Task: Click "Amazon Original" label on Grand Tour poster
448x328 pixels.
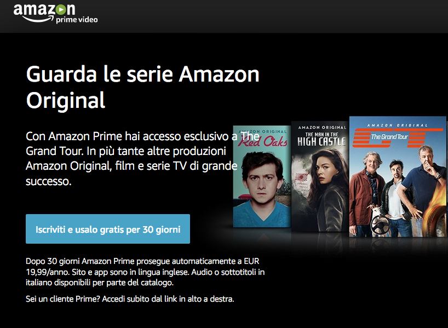Action: coord(398,125)
